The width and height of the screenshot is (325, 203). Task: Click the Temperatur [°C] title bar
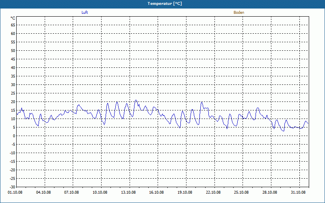coord(162,4)
